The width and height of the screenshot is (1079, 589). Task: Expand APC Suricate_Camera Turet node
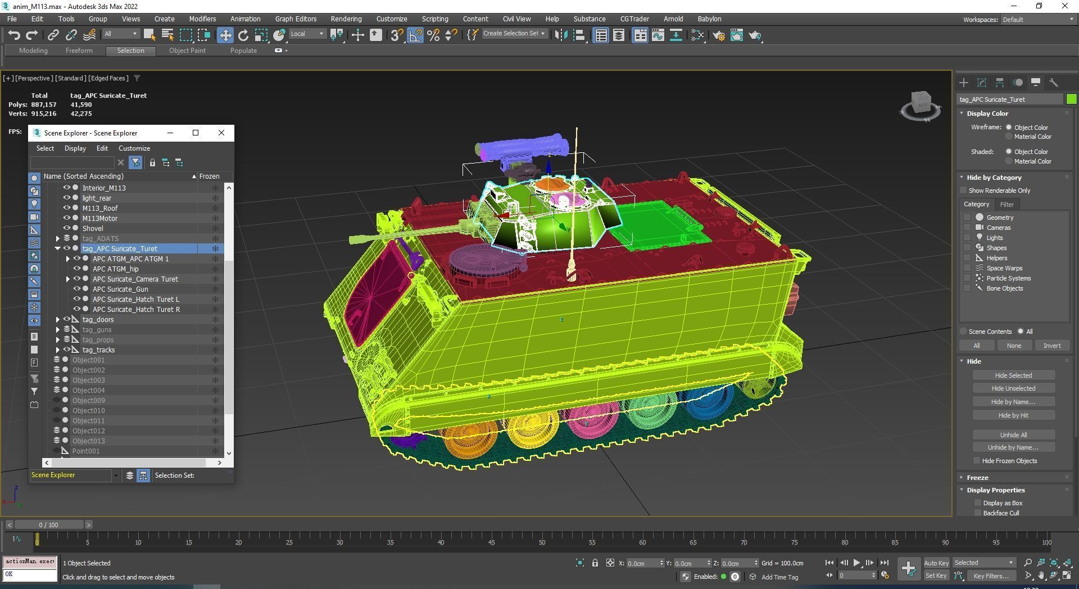tap(68, 279)
